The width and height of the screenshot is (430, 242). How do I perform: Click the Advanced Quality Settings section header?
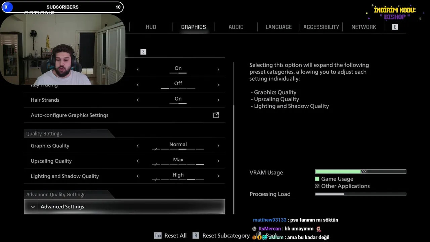tap(56, 195)
